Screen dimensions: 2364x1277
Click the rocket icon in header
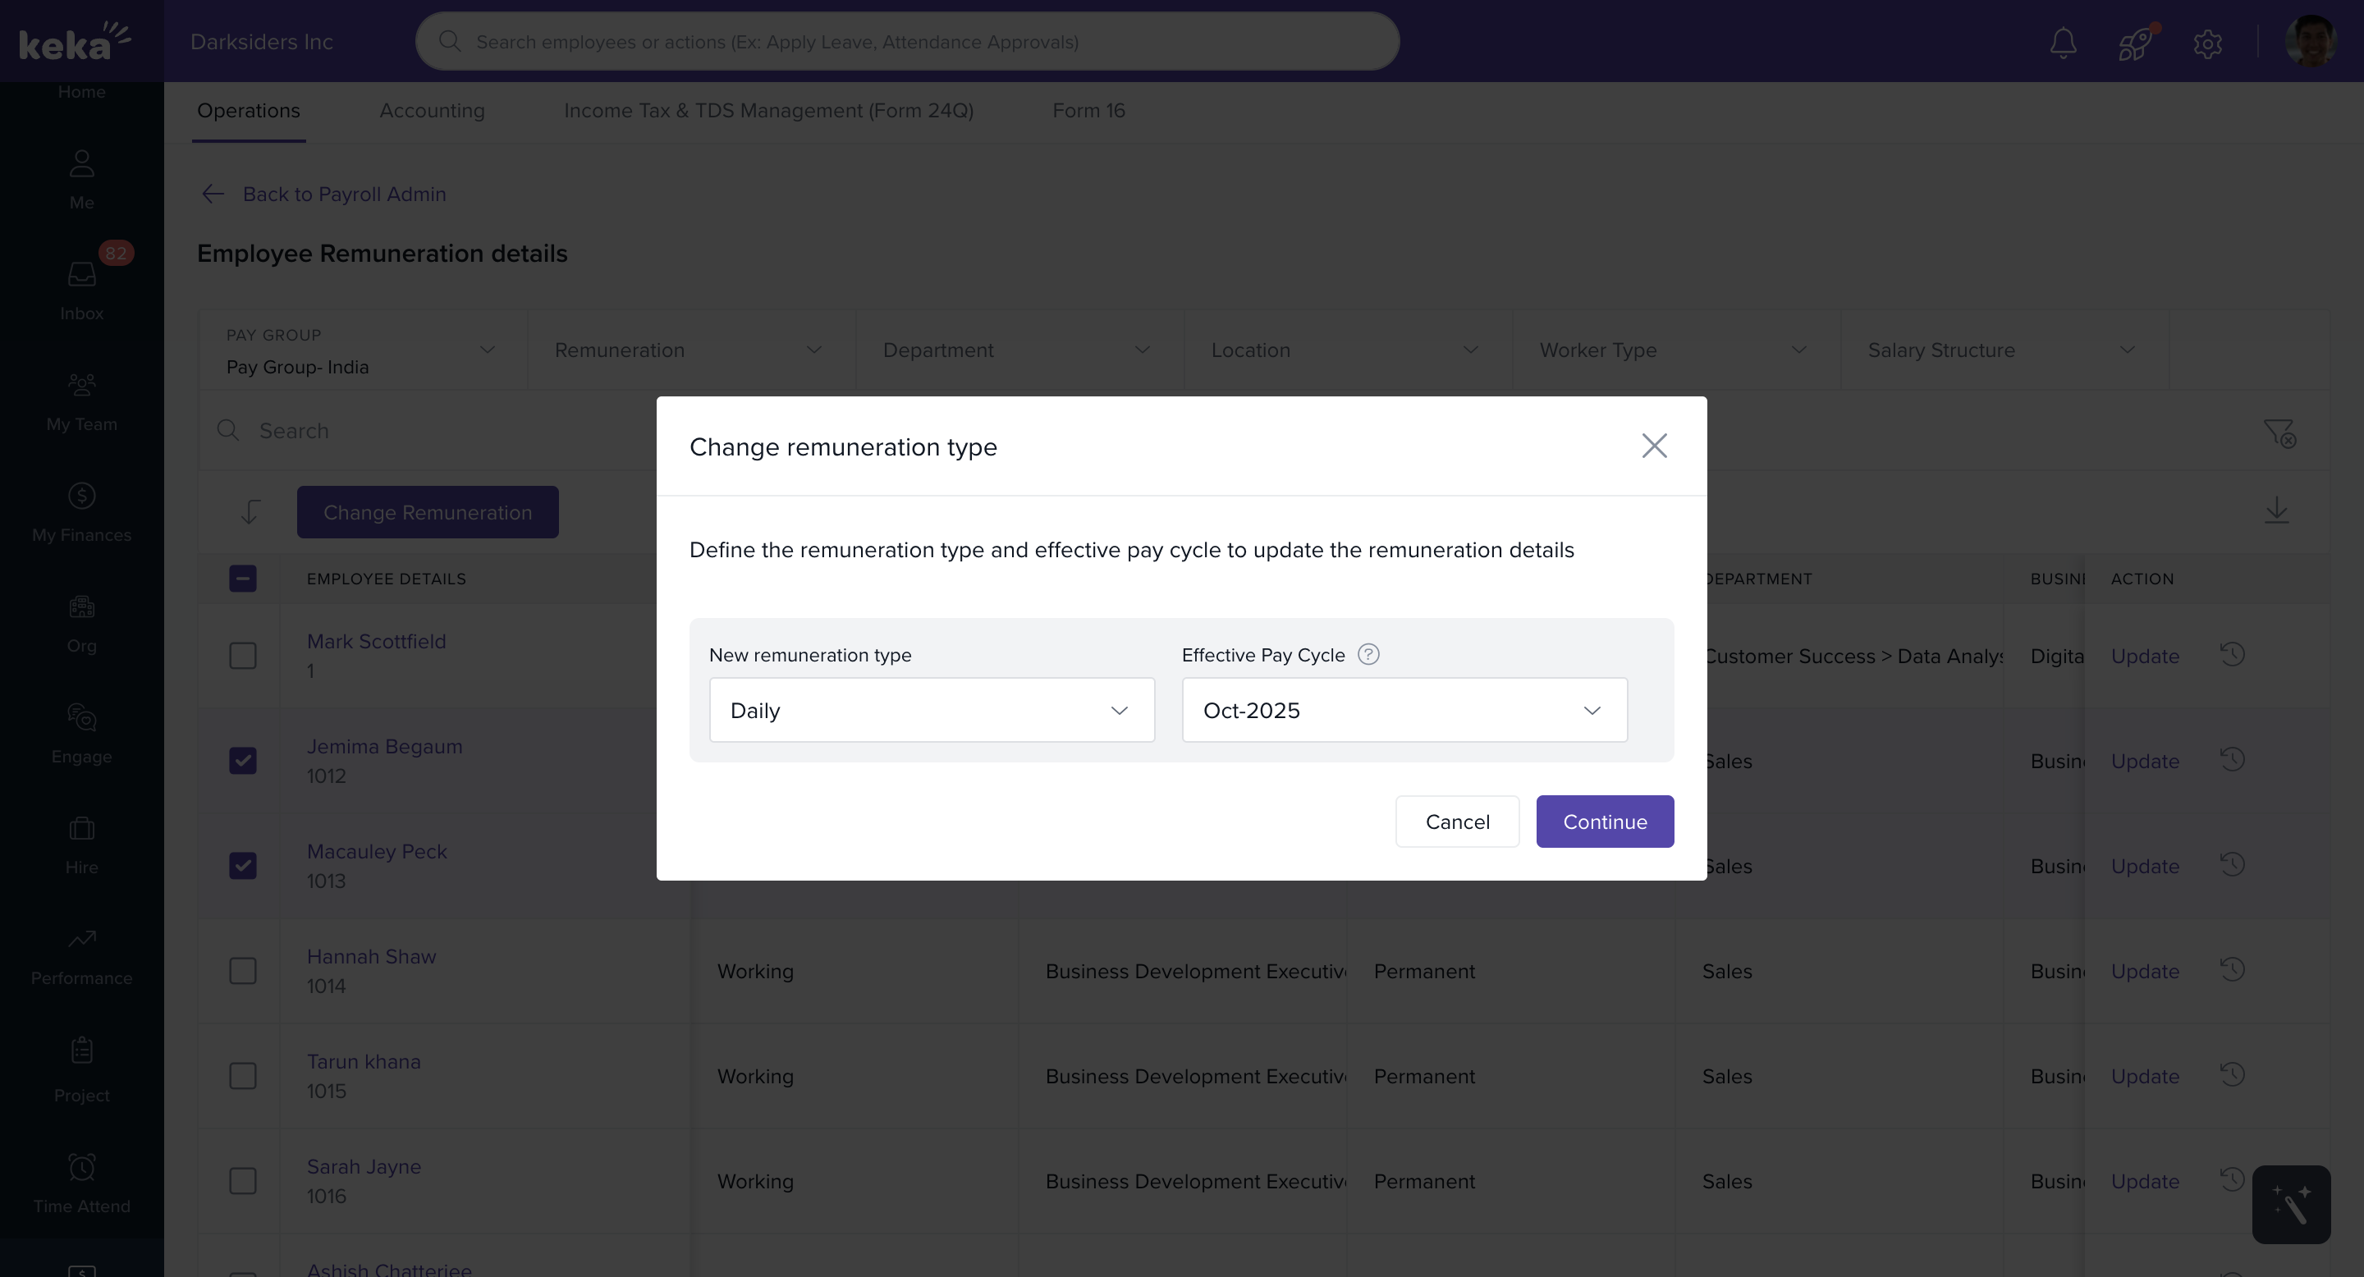click(2134, 42)
